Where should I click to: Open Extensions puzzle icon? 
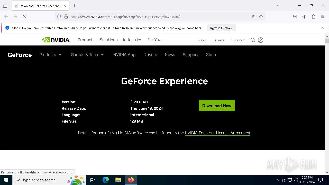coord(314,17)
